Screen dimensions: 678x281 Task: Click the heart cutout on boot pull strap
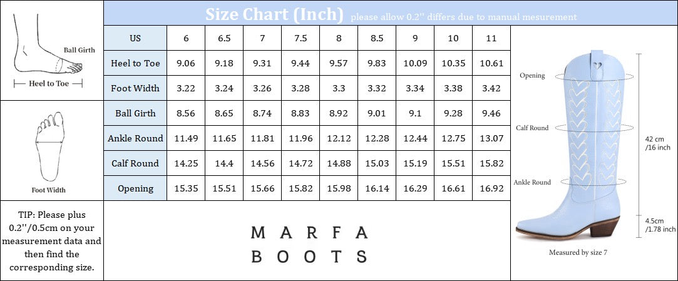coord(600,63)
